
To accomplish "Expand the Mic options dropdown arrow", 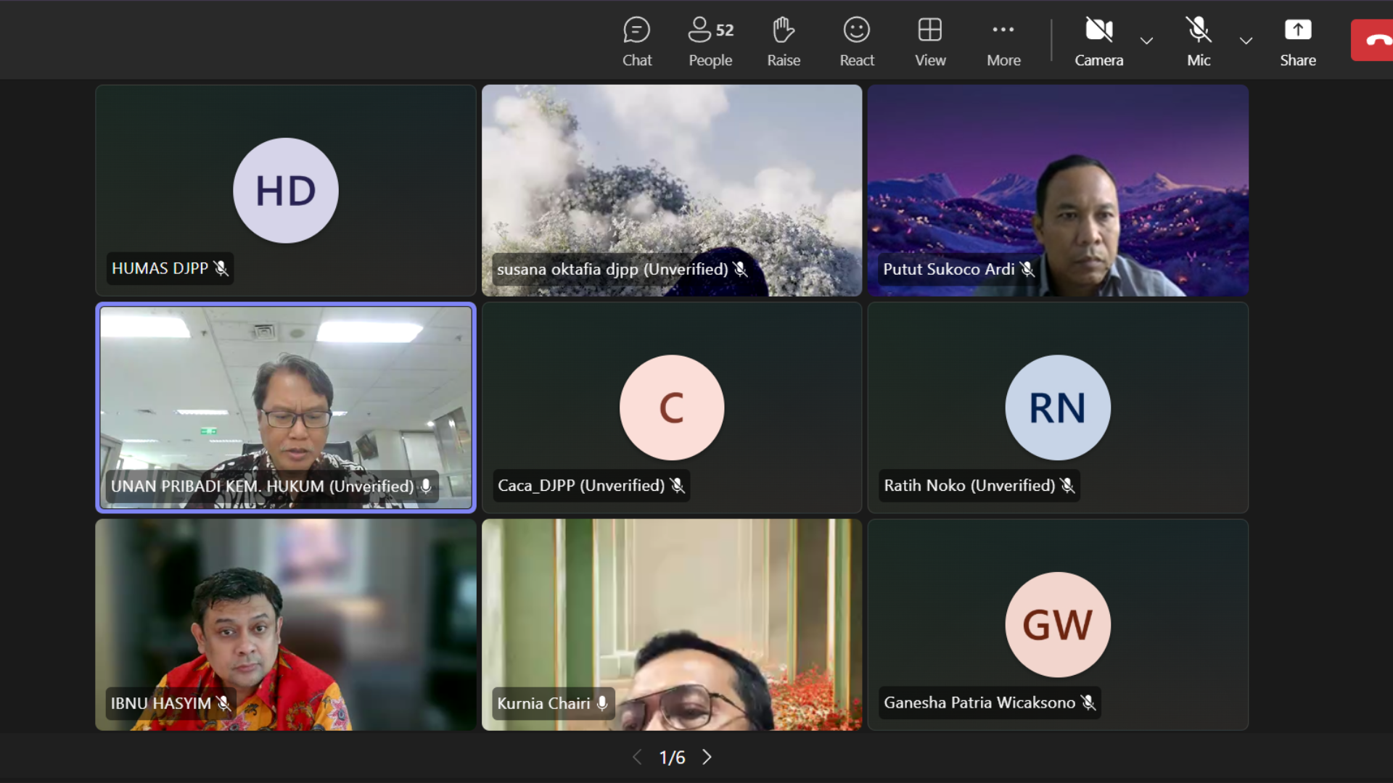I will click(1246, 41).
